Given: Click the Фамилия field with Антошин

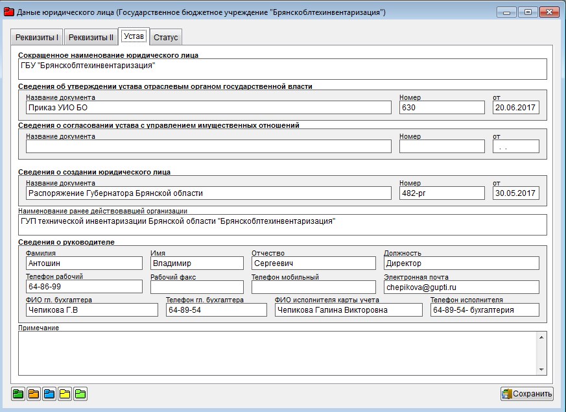Looking at the screenshot, I should pos(84,263).
